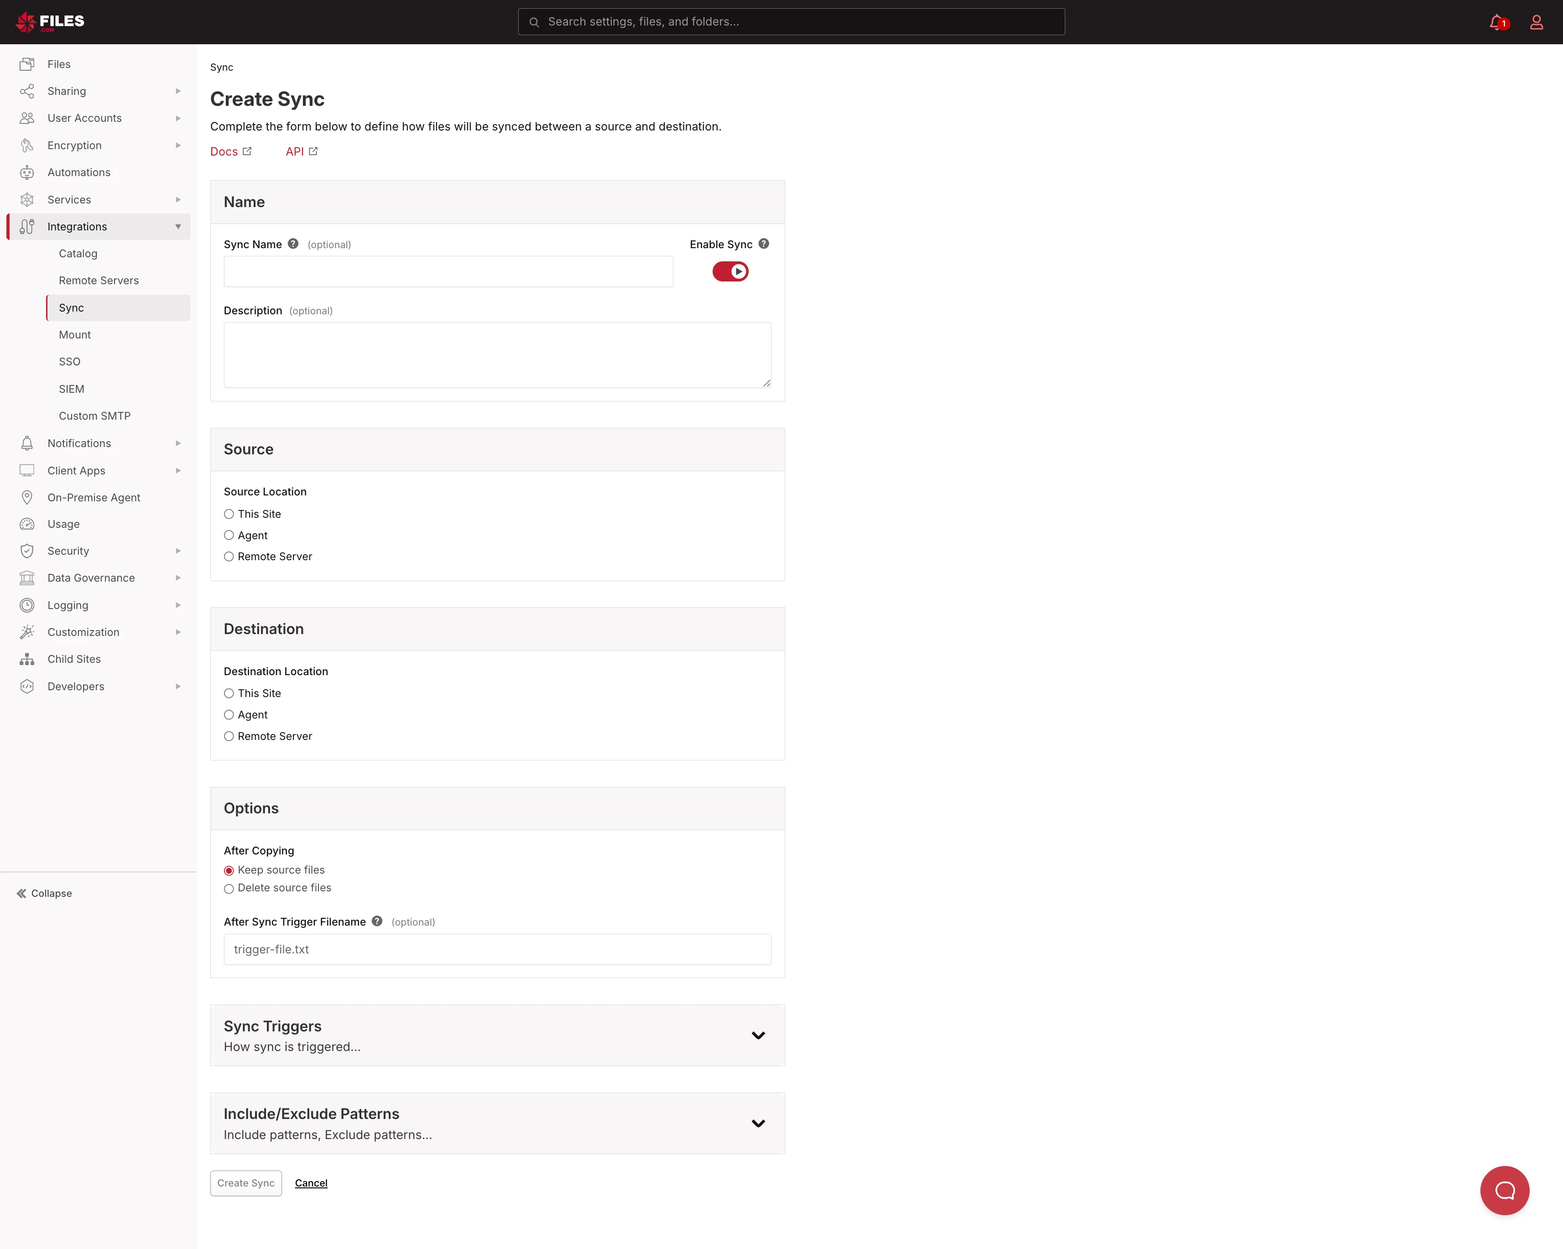Image resolution: width=1563 pixels, height=1249 pixels.
Task: Expand the Include/Exclude Patterns section
Action: pos(758,1123)
